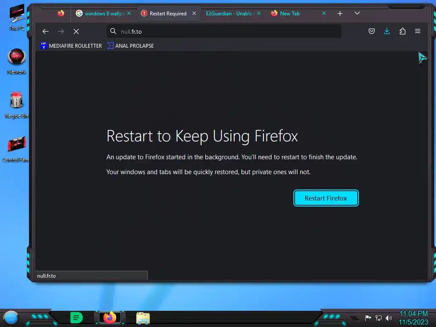This screenshot has width=436, height=327.
Task: Close the Restart Required tab
Action: pos(194,13)
